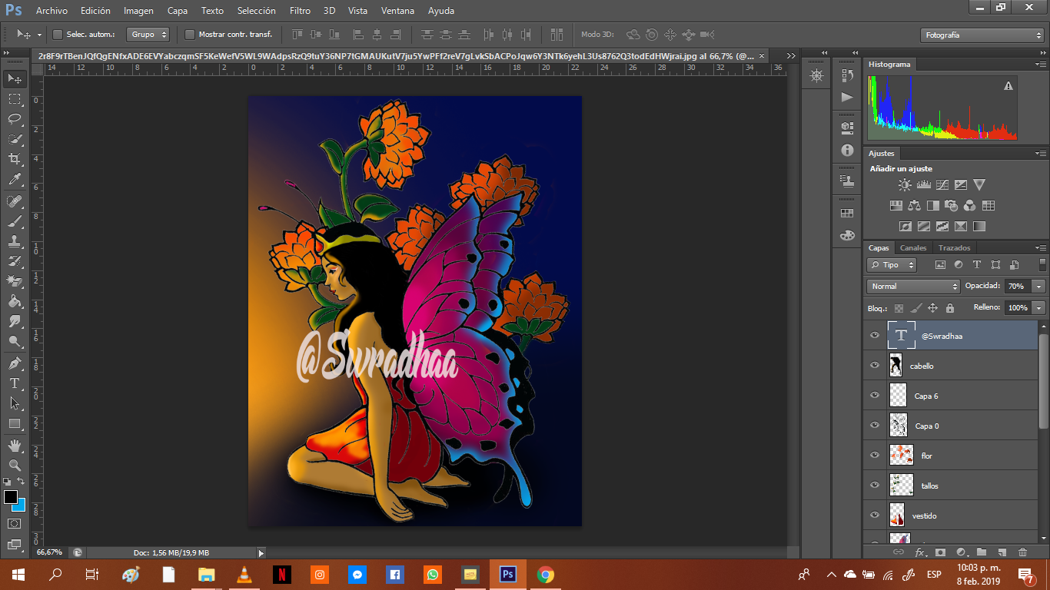Create a new layer from Layers panel
1050x590 pixels.
click(1002, 552)
